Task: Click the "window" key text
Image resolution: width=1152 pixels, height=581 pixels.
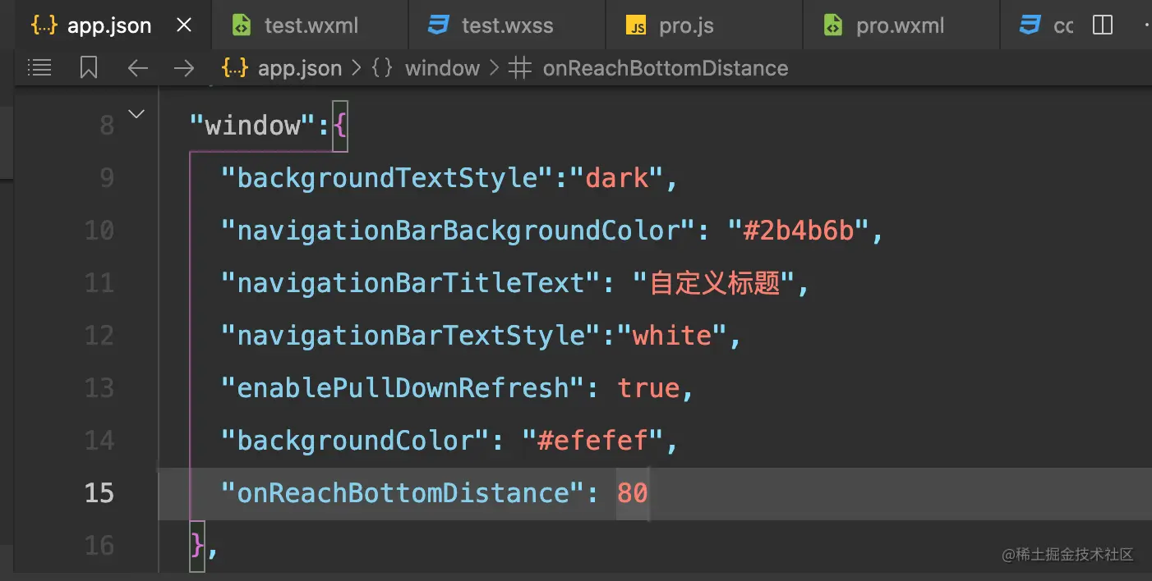Action: tap(253, 126)
